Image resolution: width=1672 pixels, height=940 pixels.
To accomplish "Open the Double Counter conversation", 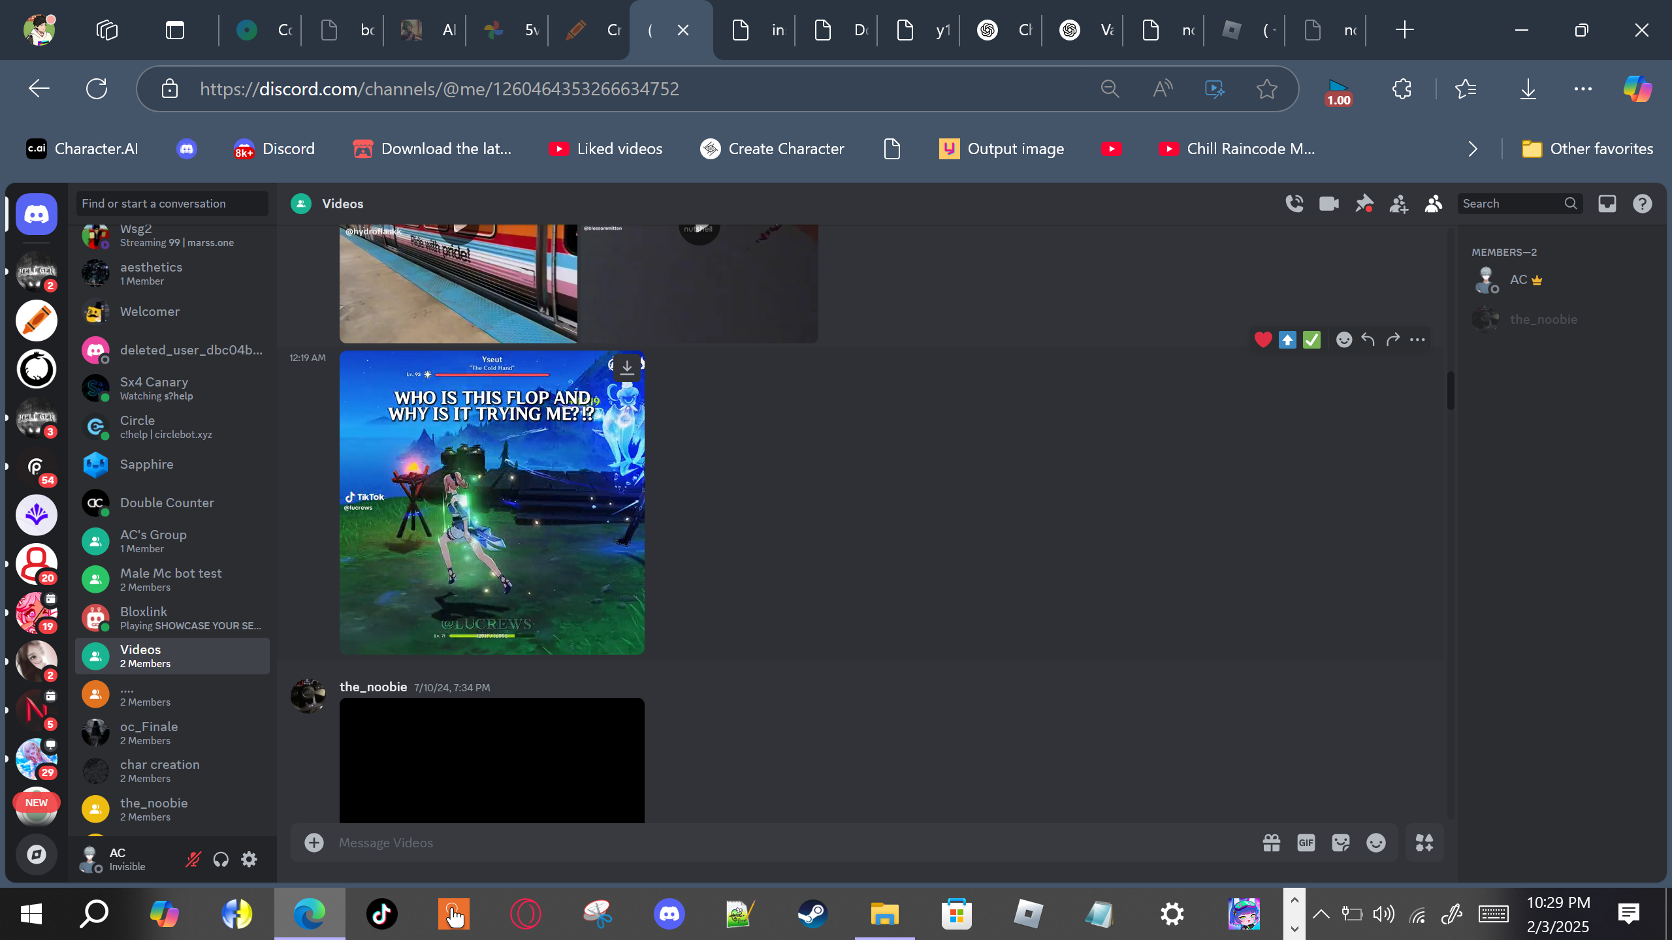I will 172,503.
